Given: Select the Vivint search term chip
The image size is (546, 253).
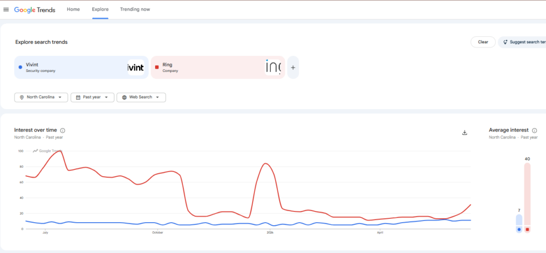Looking at the screenshot, I should pyautogui.click(x=81, y=67).
